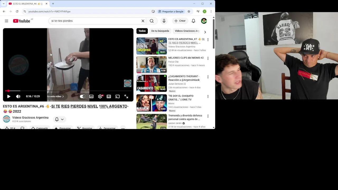Open ESTO ES ARGENTINA #7 thumbnail
Screen dimensions: 338x190
(152, 46)
